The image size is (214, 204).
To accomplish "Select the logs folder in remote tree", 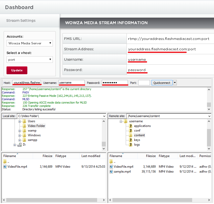I will (137, 145).
